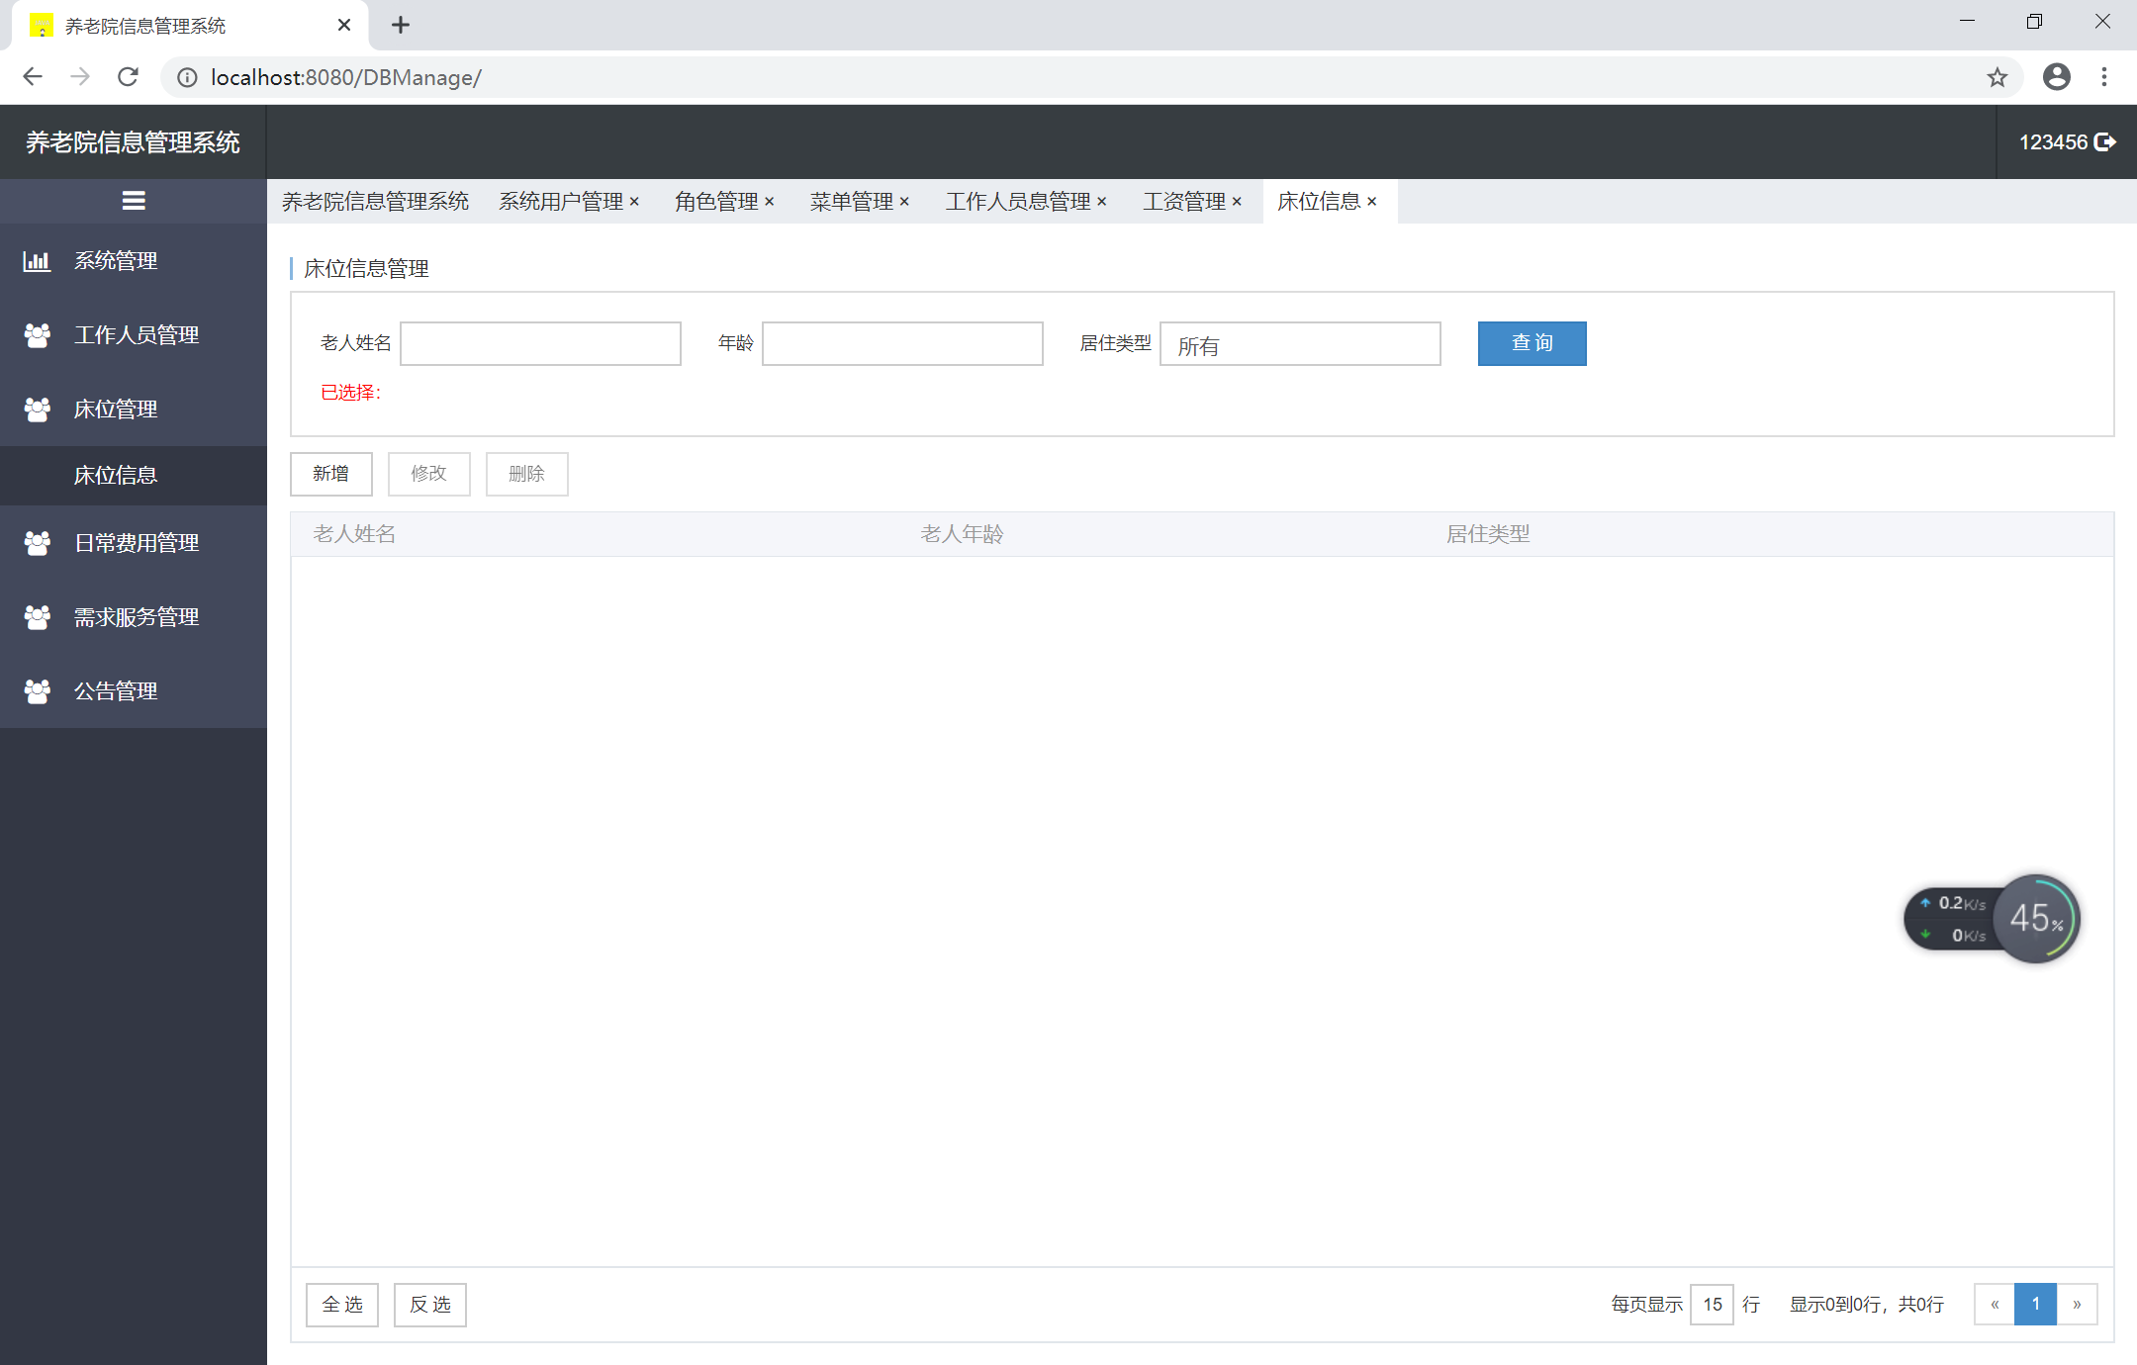
Task: Click the blue 查询 search button
Action: click(1532, 343)
